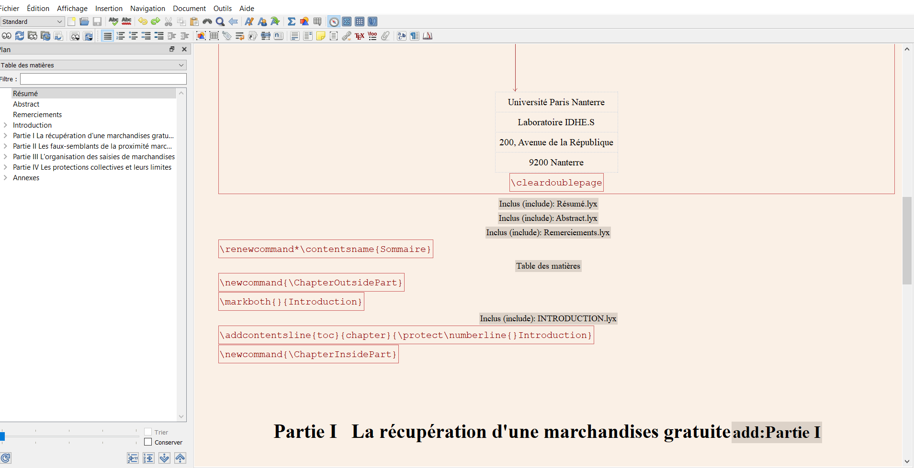Expand Partie IV in the outline
Viewport: 914px width, 468px height.
(x=5, y=167)
